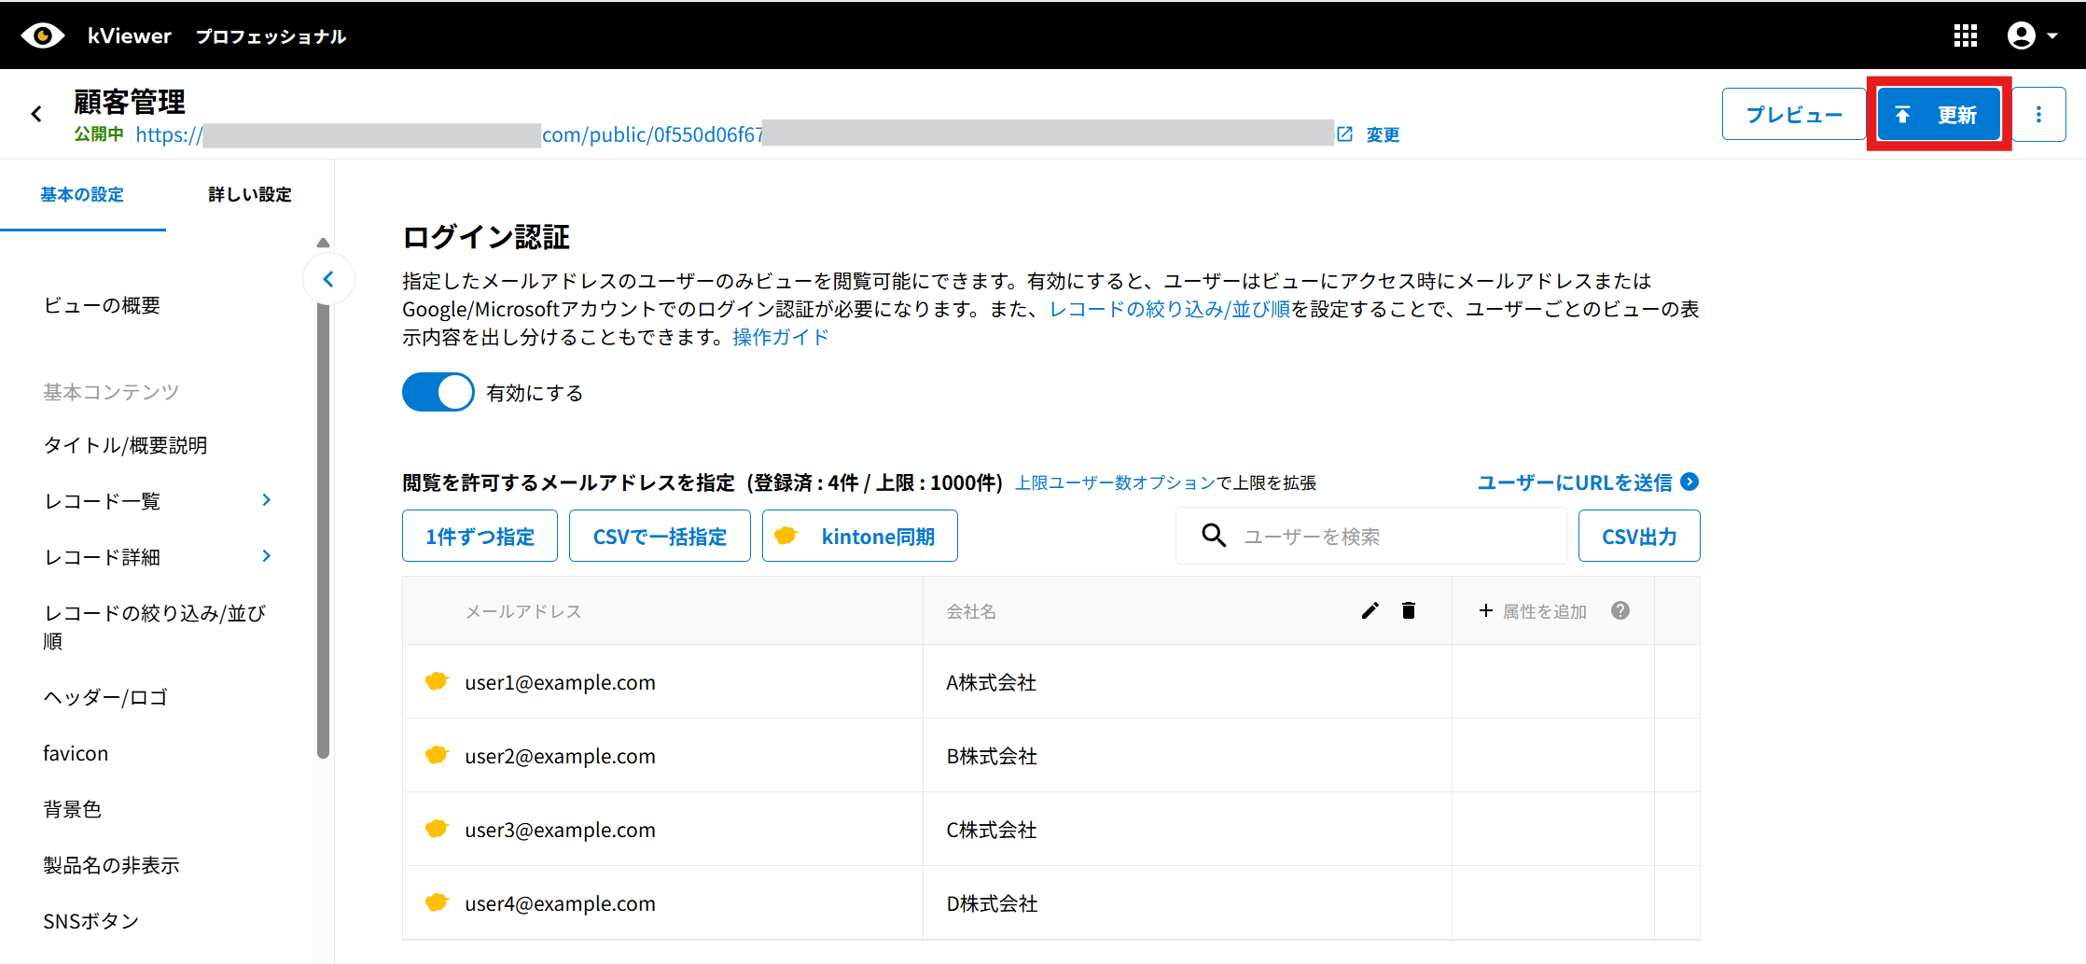Open the vertical three-dot more options menu

click(2038, 114)
